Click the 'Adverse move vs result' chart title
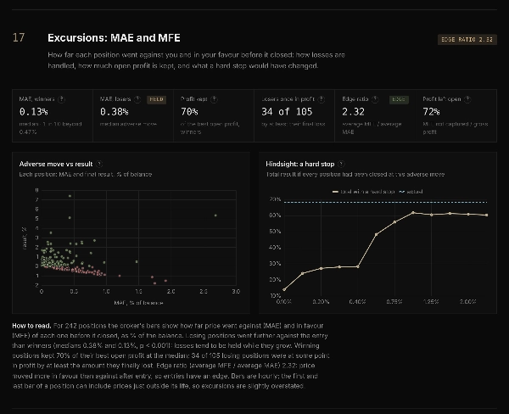The image size is (509, 414). [56, 164]
